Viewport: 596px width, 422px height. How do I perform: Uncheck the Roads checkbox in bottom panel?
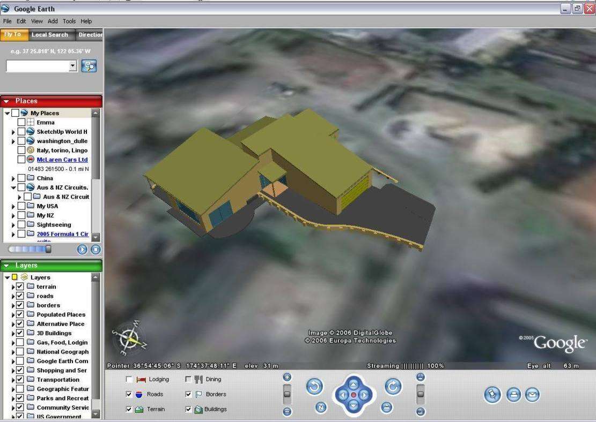point(129,394)
